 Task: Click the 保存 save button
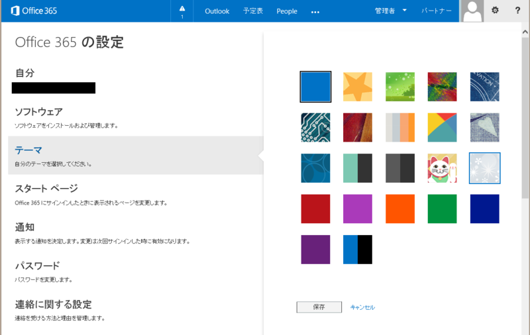point(319,307)
